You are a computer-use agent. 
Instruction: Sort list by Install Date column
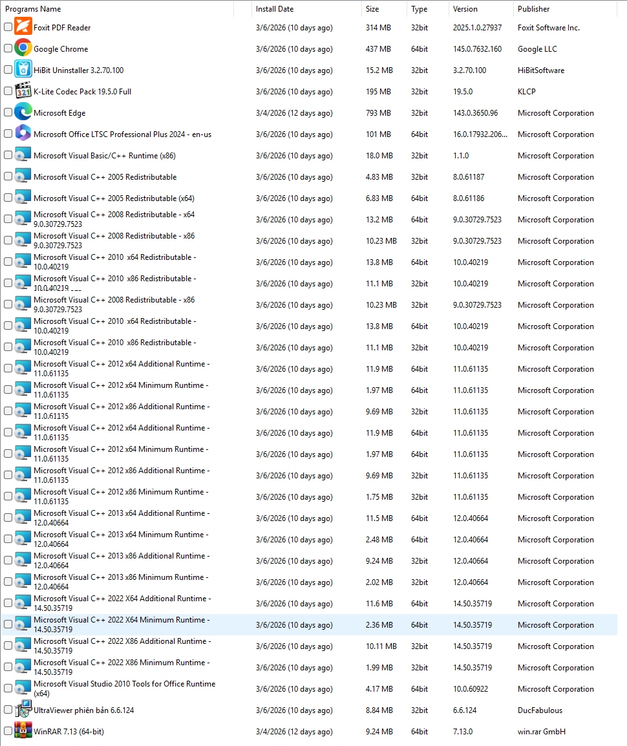(x=274, y=9)
